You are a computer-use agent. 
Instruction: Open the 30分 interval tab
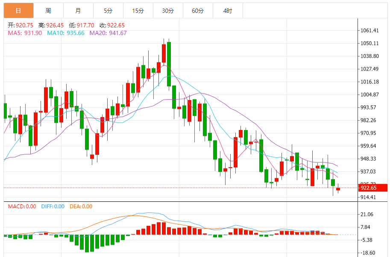coord(168,11)
